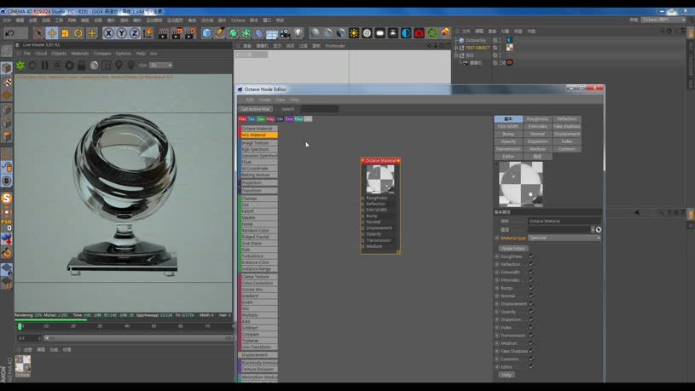Viewport: 695px width, 391px height.
Task: Open the Octane menu in main menu bar
Action: tap(238, 20)
